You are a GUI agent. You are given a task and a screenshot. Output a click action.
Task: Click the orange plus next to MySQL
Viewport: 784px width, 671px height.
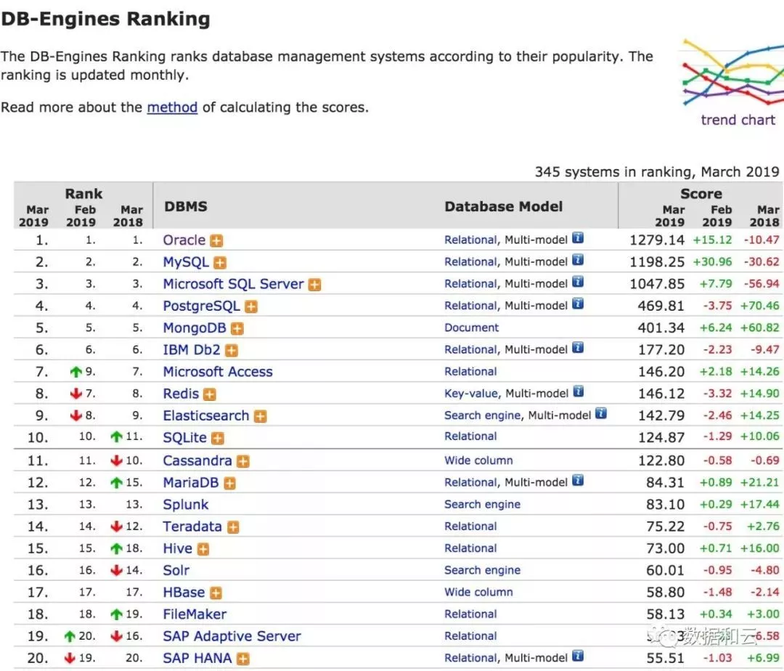pos(220,263)
